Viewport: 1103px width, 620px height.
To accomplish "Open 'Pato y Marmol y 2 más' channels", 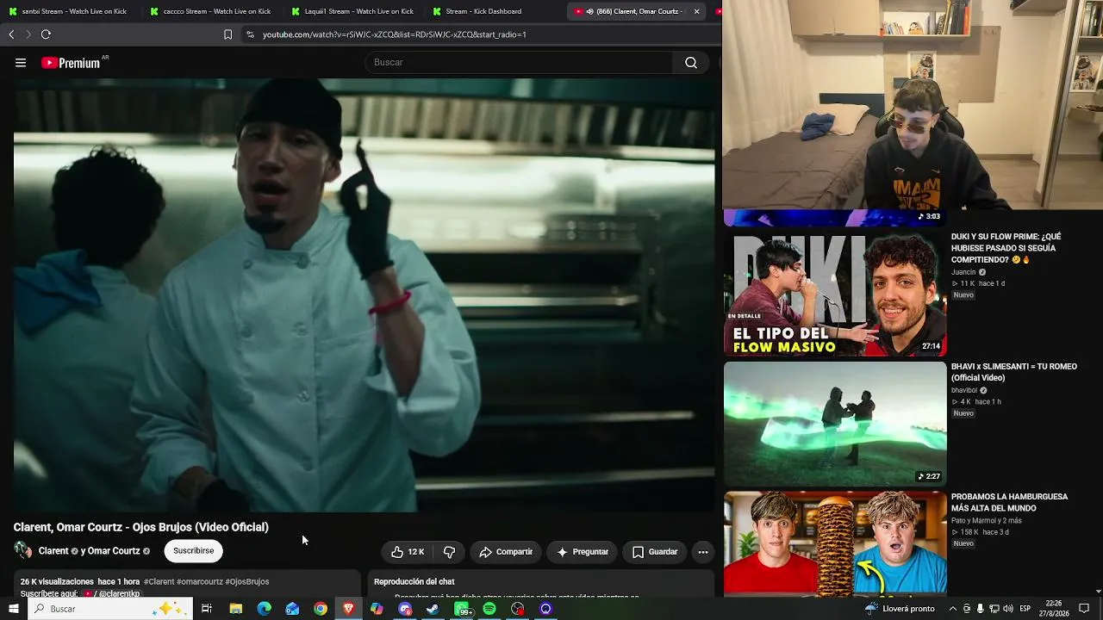I will pyautogui.click(x=987, y=520).
